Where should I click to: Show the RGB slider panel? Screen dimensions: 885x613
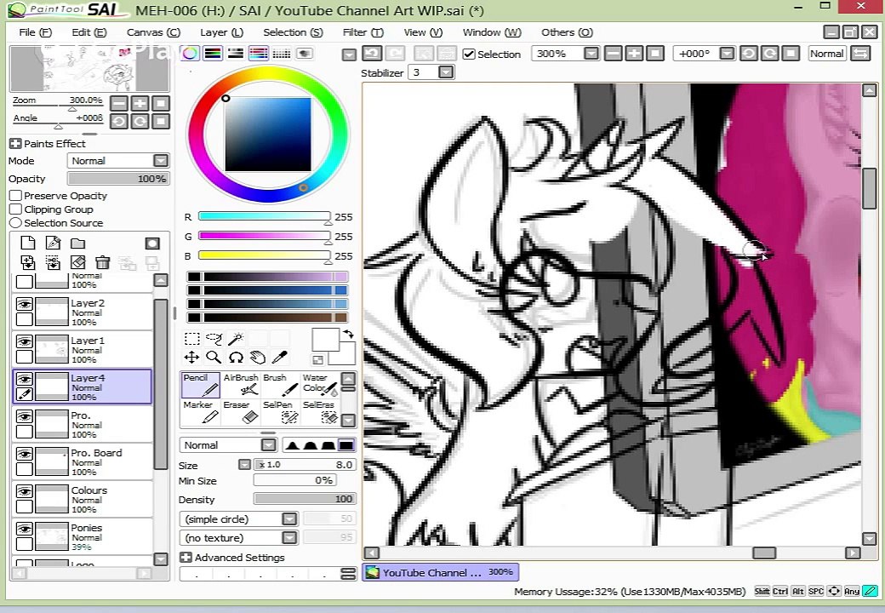coord(213,54)
